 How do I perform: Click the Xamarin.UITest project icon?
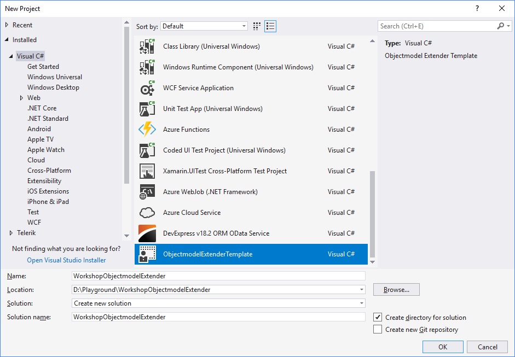(147, 171)
